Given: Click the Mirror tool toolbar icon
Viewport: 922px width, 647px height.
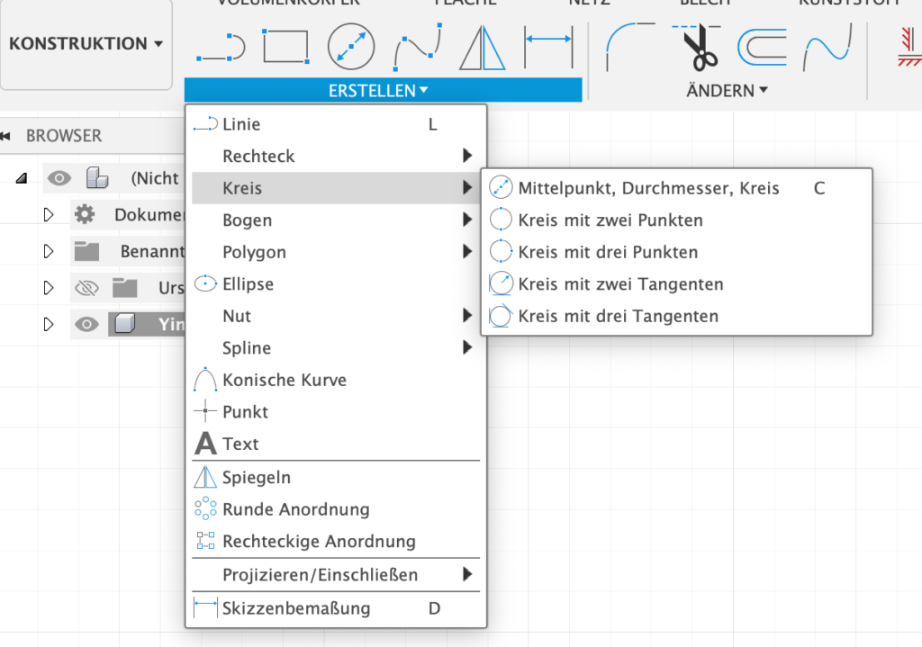Looking at the screenshot, I should (483, 48).
